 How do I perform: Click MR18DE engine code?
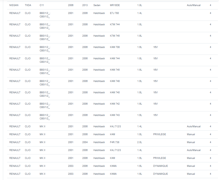click(x=115, y=5)
